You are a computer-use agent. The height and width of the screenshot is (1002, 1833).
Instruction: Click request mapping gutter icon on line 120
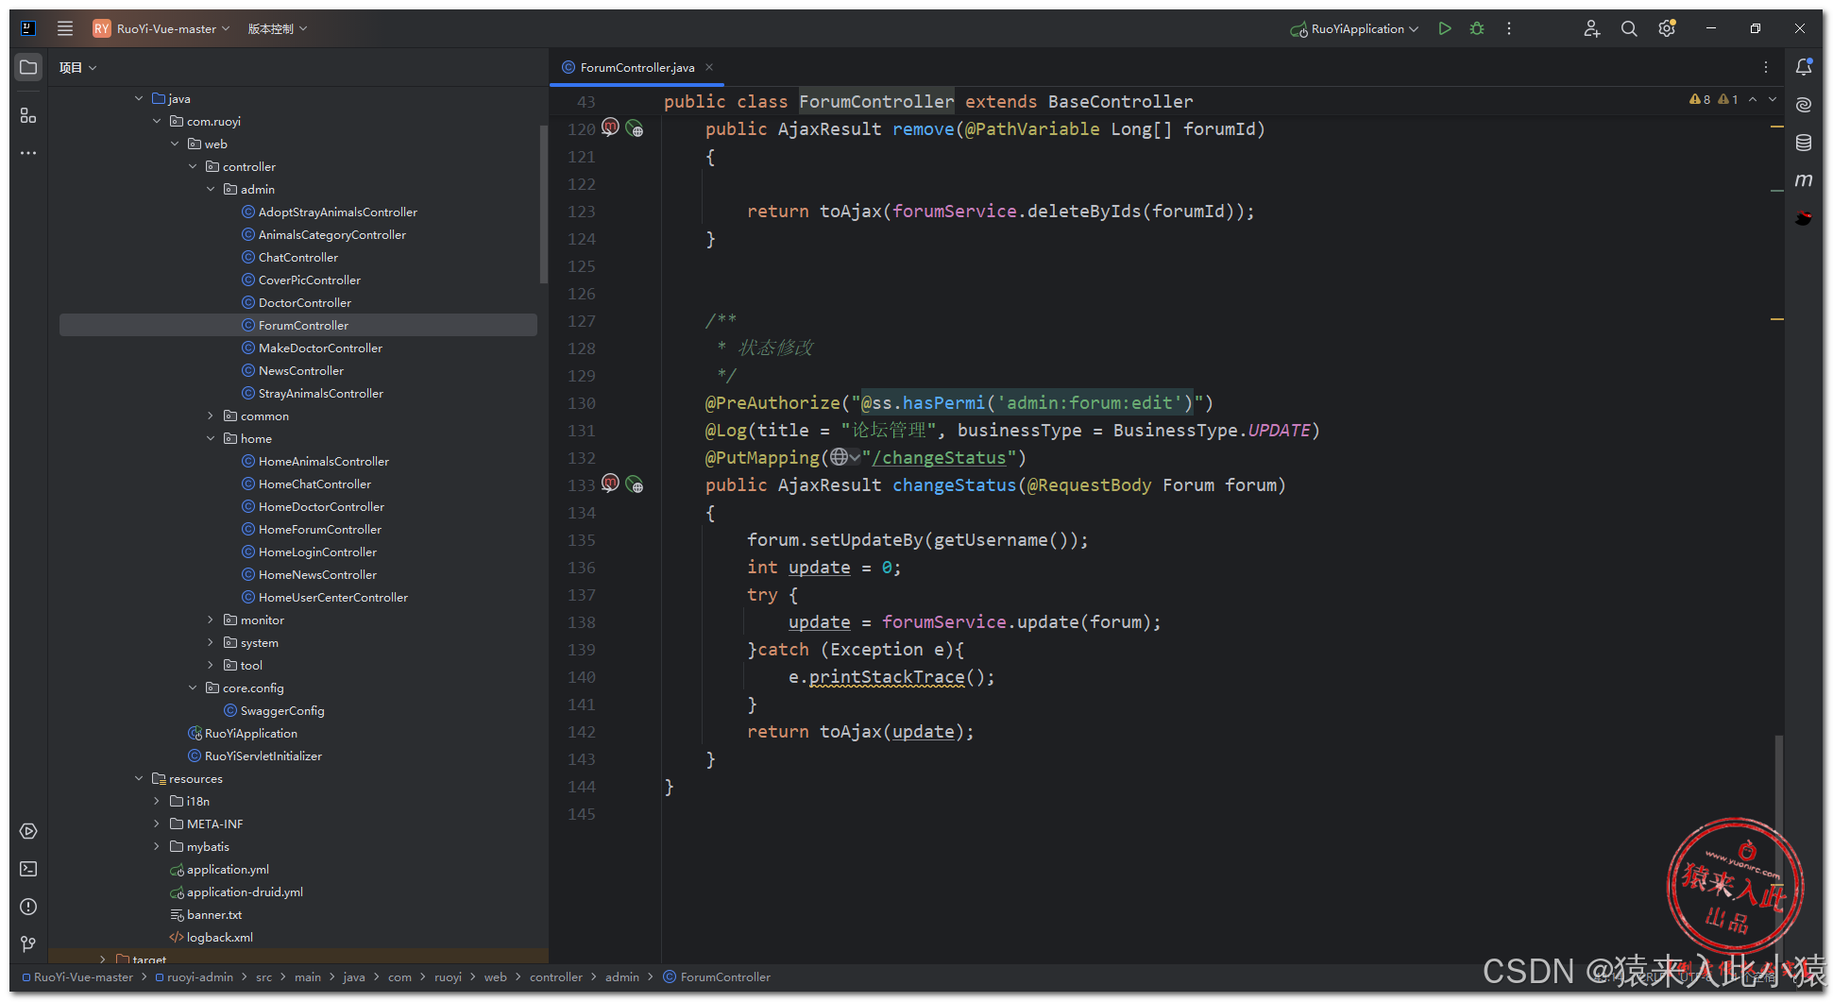pyautogui.click(x=611, y=127)
